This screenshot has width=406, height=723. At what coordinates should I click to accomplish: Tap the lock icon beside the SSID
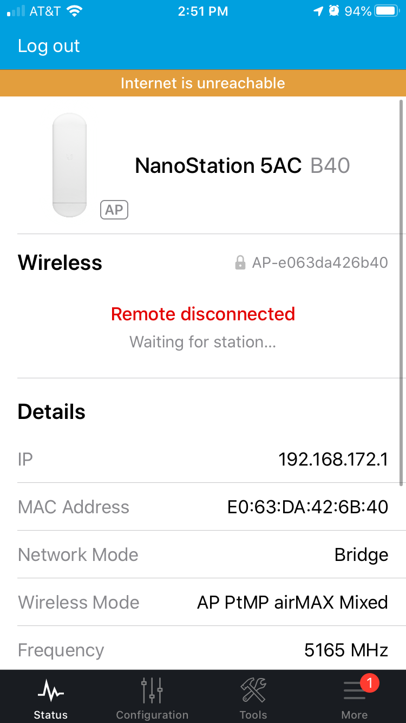coord(240,263)
